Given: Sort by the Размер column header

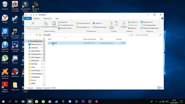Looking at the screenshot, I should [119, 39].
